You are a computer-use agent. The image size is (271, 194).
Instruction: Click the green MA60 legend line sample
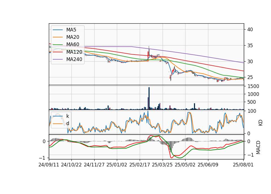[x=58, y=45]
